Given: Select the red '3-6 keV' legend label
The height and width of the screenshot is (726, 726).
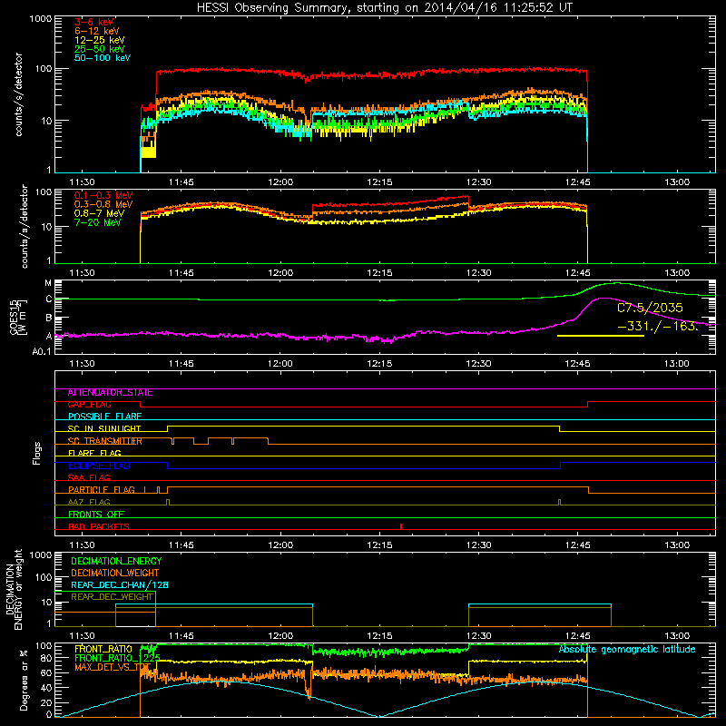Looking at the screenshot, I should pyautogui.click(x=93, y=22).
